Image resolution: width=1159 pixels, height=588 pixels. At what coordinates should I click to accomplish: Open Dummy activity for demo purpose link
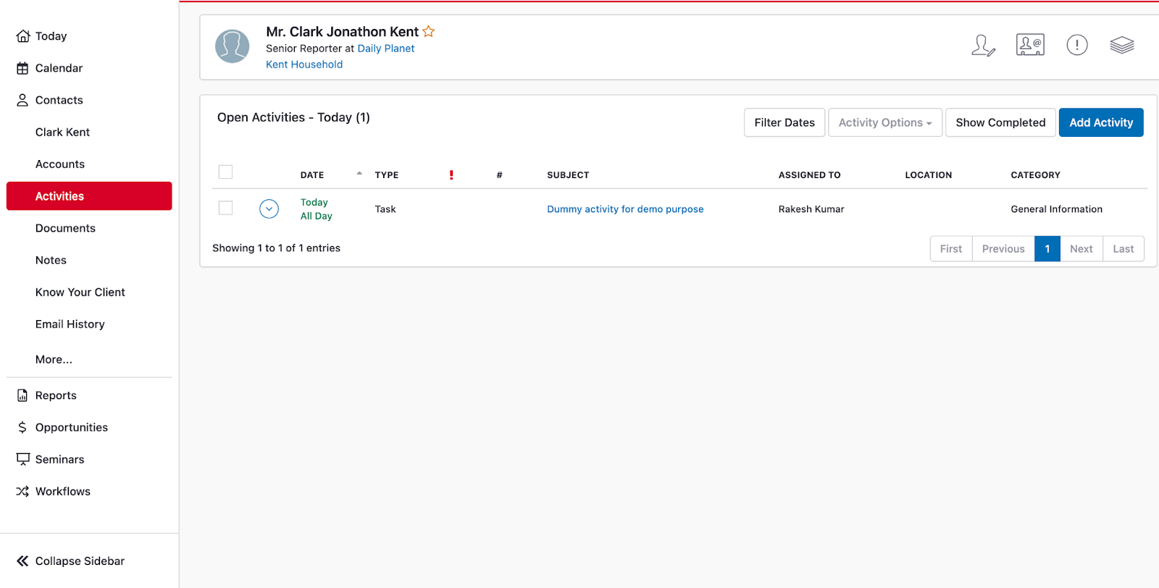[625, 209]
